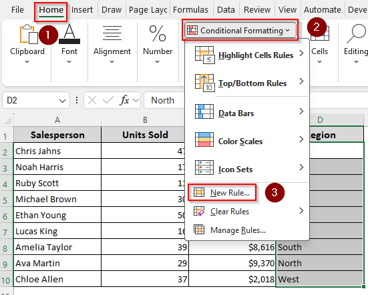Select the Units Sold header cell
This screenshot has width=368, height=295.
click(145, 135)
